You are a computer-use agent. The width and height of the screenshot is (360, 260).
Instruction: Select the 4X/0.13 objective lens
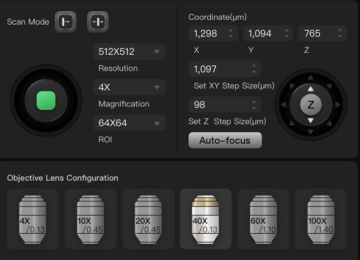point(32,218)
